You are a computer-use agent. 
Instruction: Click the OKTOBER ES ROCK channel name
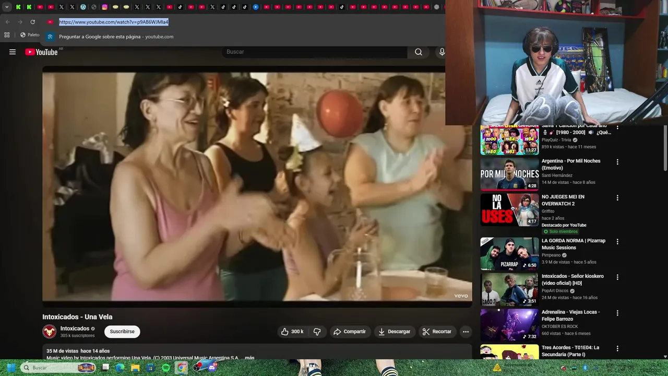click(x=559, y=326)
